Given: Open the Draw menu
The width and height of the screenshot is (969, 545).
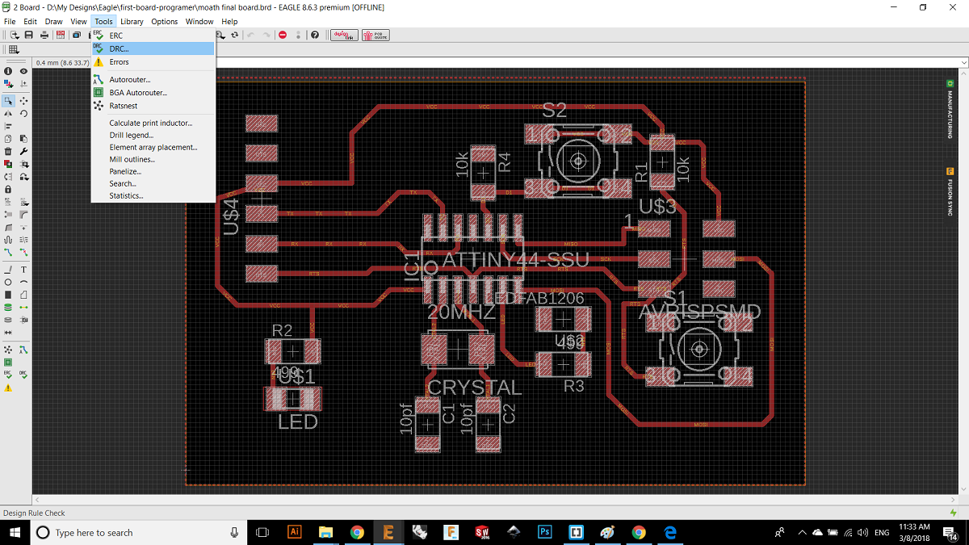Looking at the screenshot, I should tap(53, 22).
